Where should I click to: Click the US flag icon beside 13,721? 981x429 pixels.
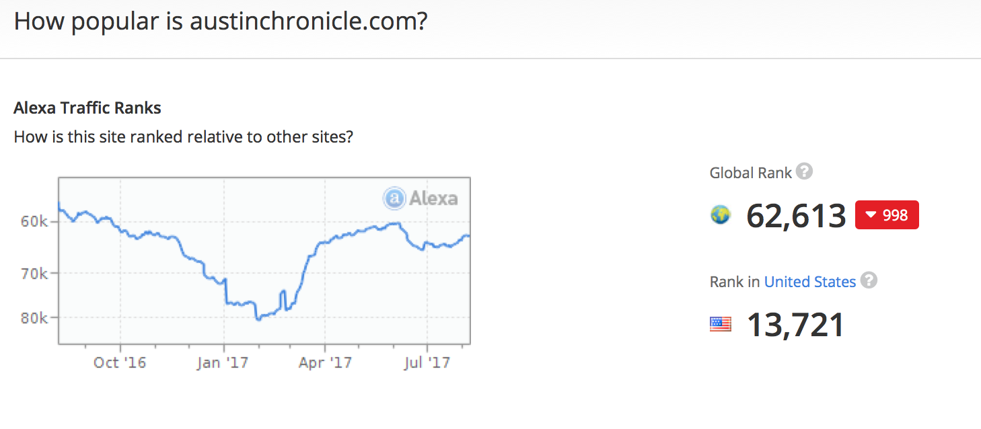tap(721, 325)
